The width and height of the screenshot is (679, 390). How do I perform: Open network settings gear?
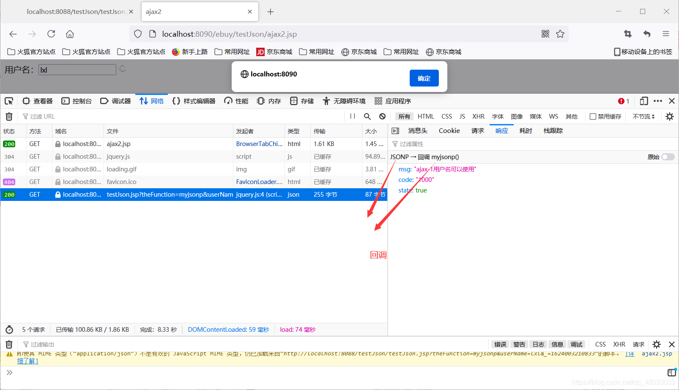click(670, 116)
